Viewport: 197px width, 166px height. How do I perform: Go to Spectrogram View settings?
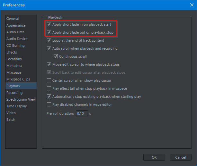pos(21,99)
